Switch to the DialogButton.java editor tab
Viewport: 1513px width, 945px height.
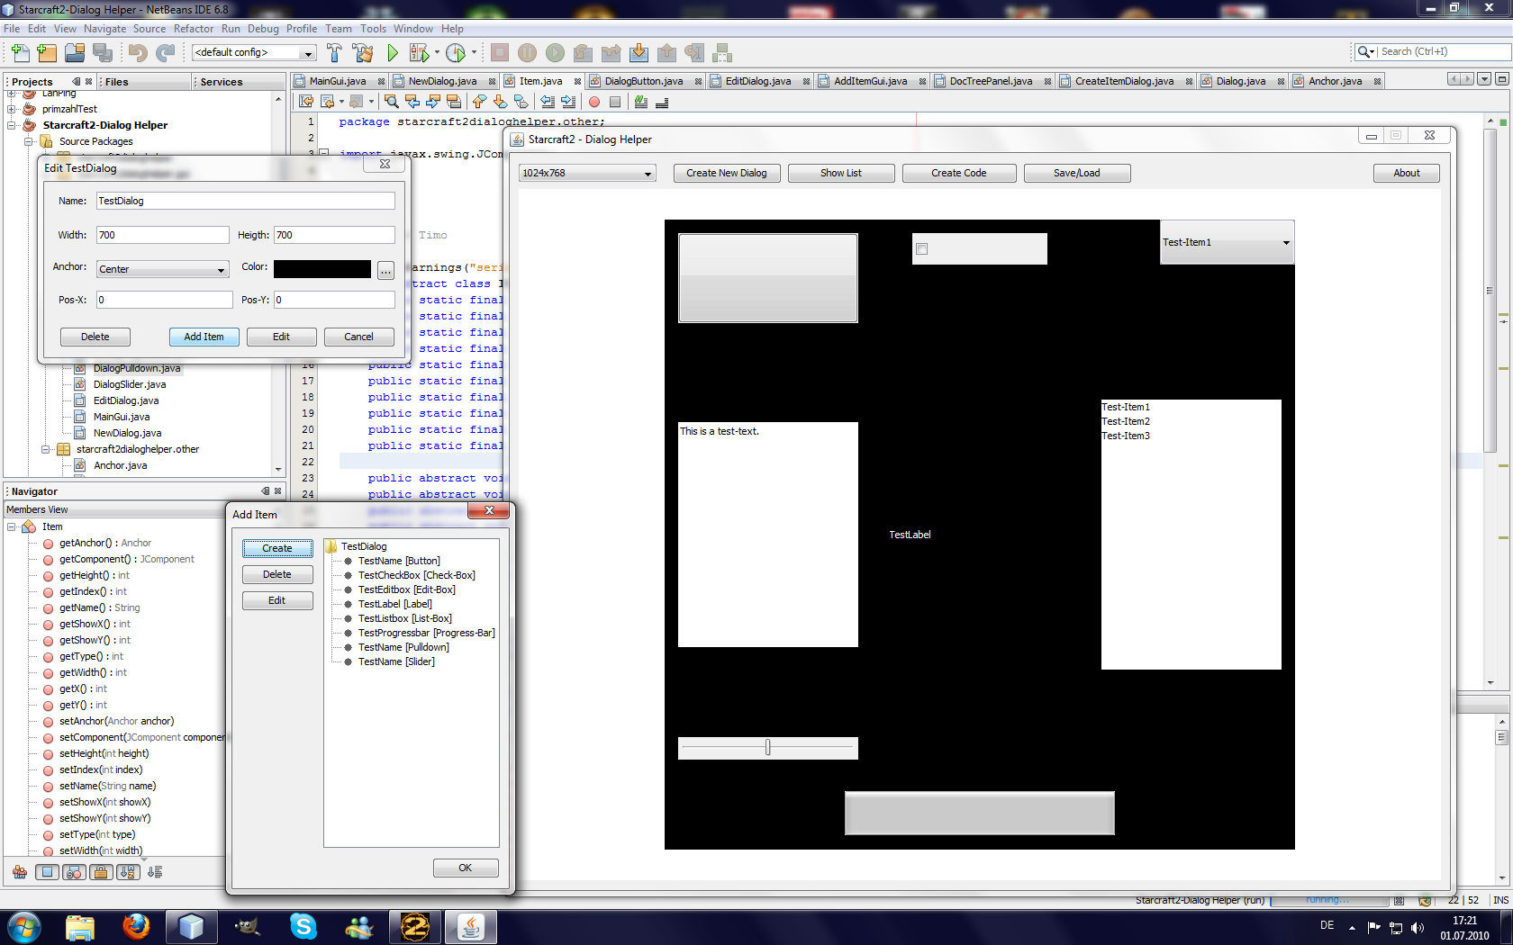pyautogui.click(x=643, y=81)
